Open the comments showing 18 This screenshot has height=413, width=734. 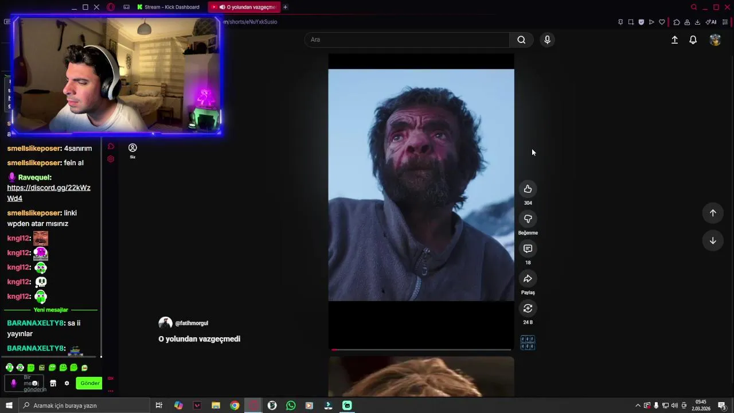tap(528, 249)
